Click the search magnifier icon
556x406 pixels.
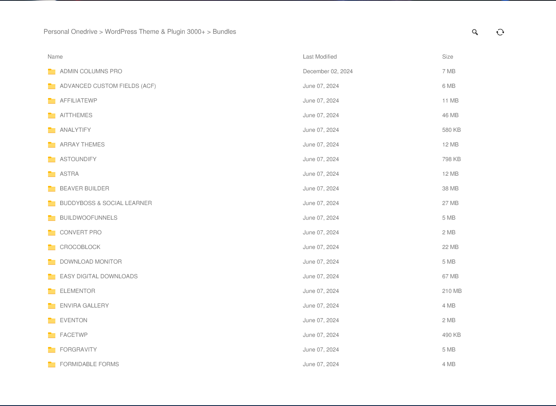[475, 32]
